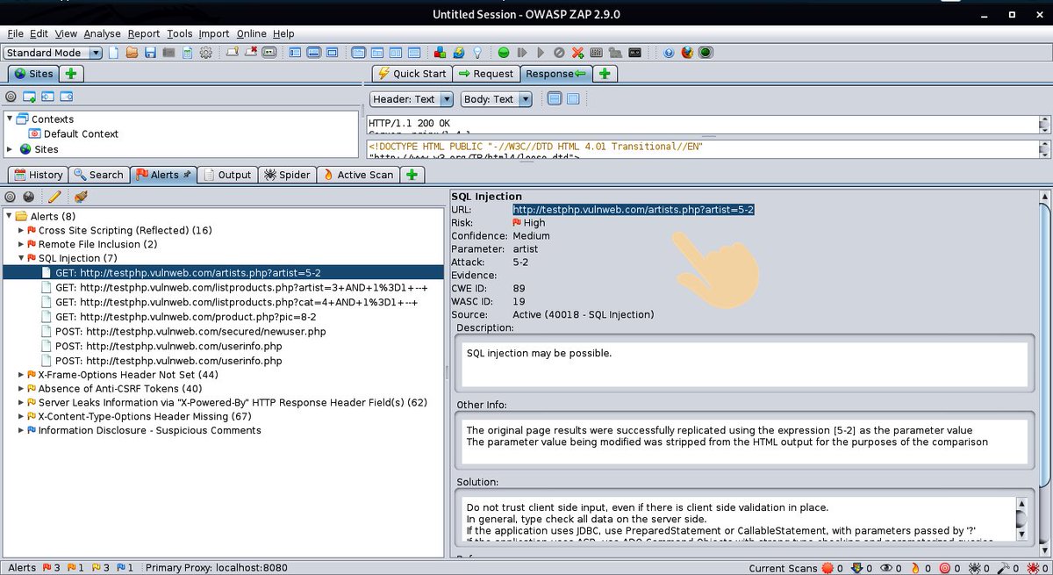Expand Cross Site Scripting (Reflected) alerts
1053x575 pixels.
click(x=22, y=230)
